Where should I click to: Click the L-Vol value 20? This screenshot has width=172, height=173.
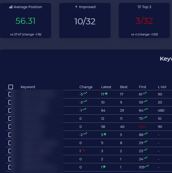pos(160,102)
